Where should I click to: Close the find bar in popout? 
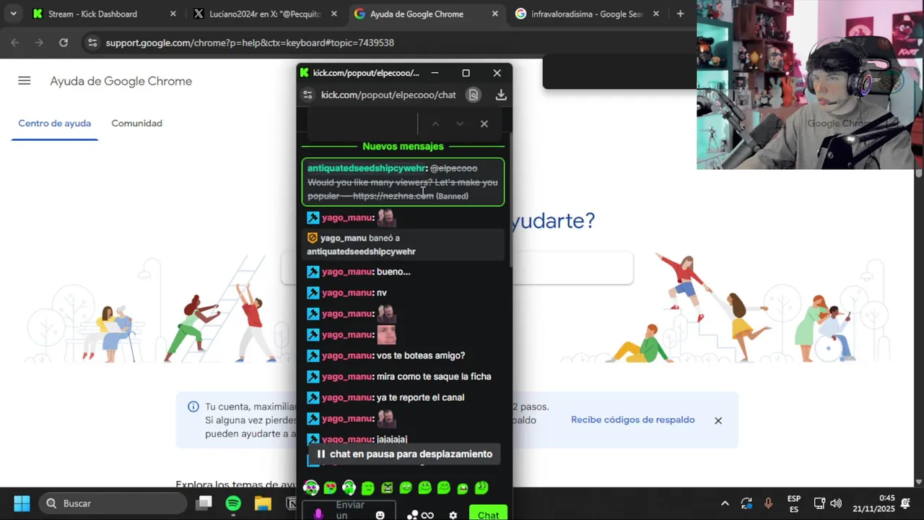click(484, 123)
